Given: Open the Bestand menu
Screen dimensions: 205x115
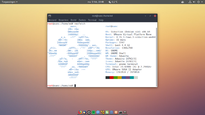Looking at the screenshot, I should [x=52, y=20].
